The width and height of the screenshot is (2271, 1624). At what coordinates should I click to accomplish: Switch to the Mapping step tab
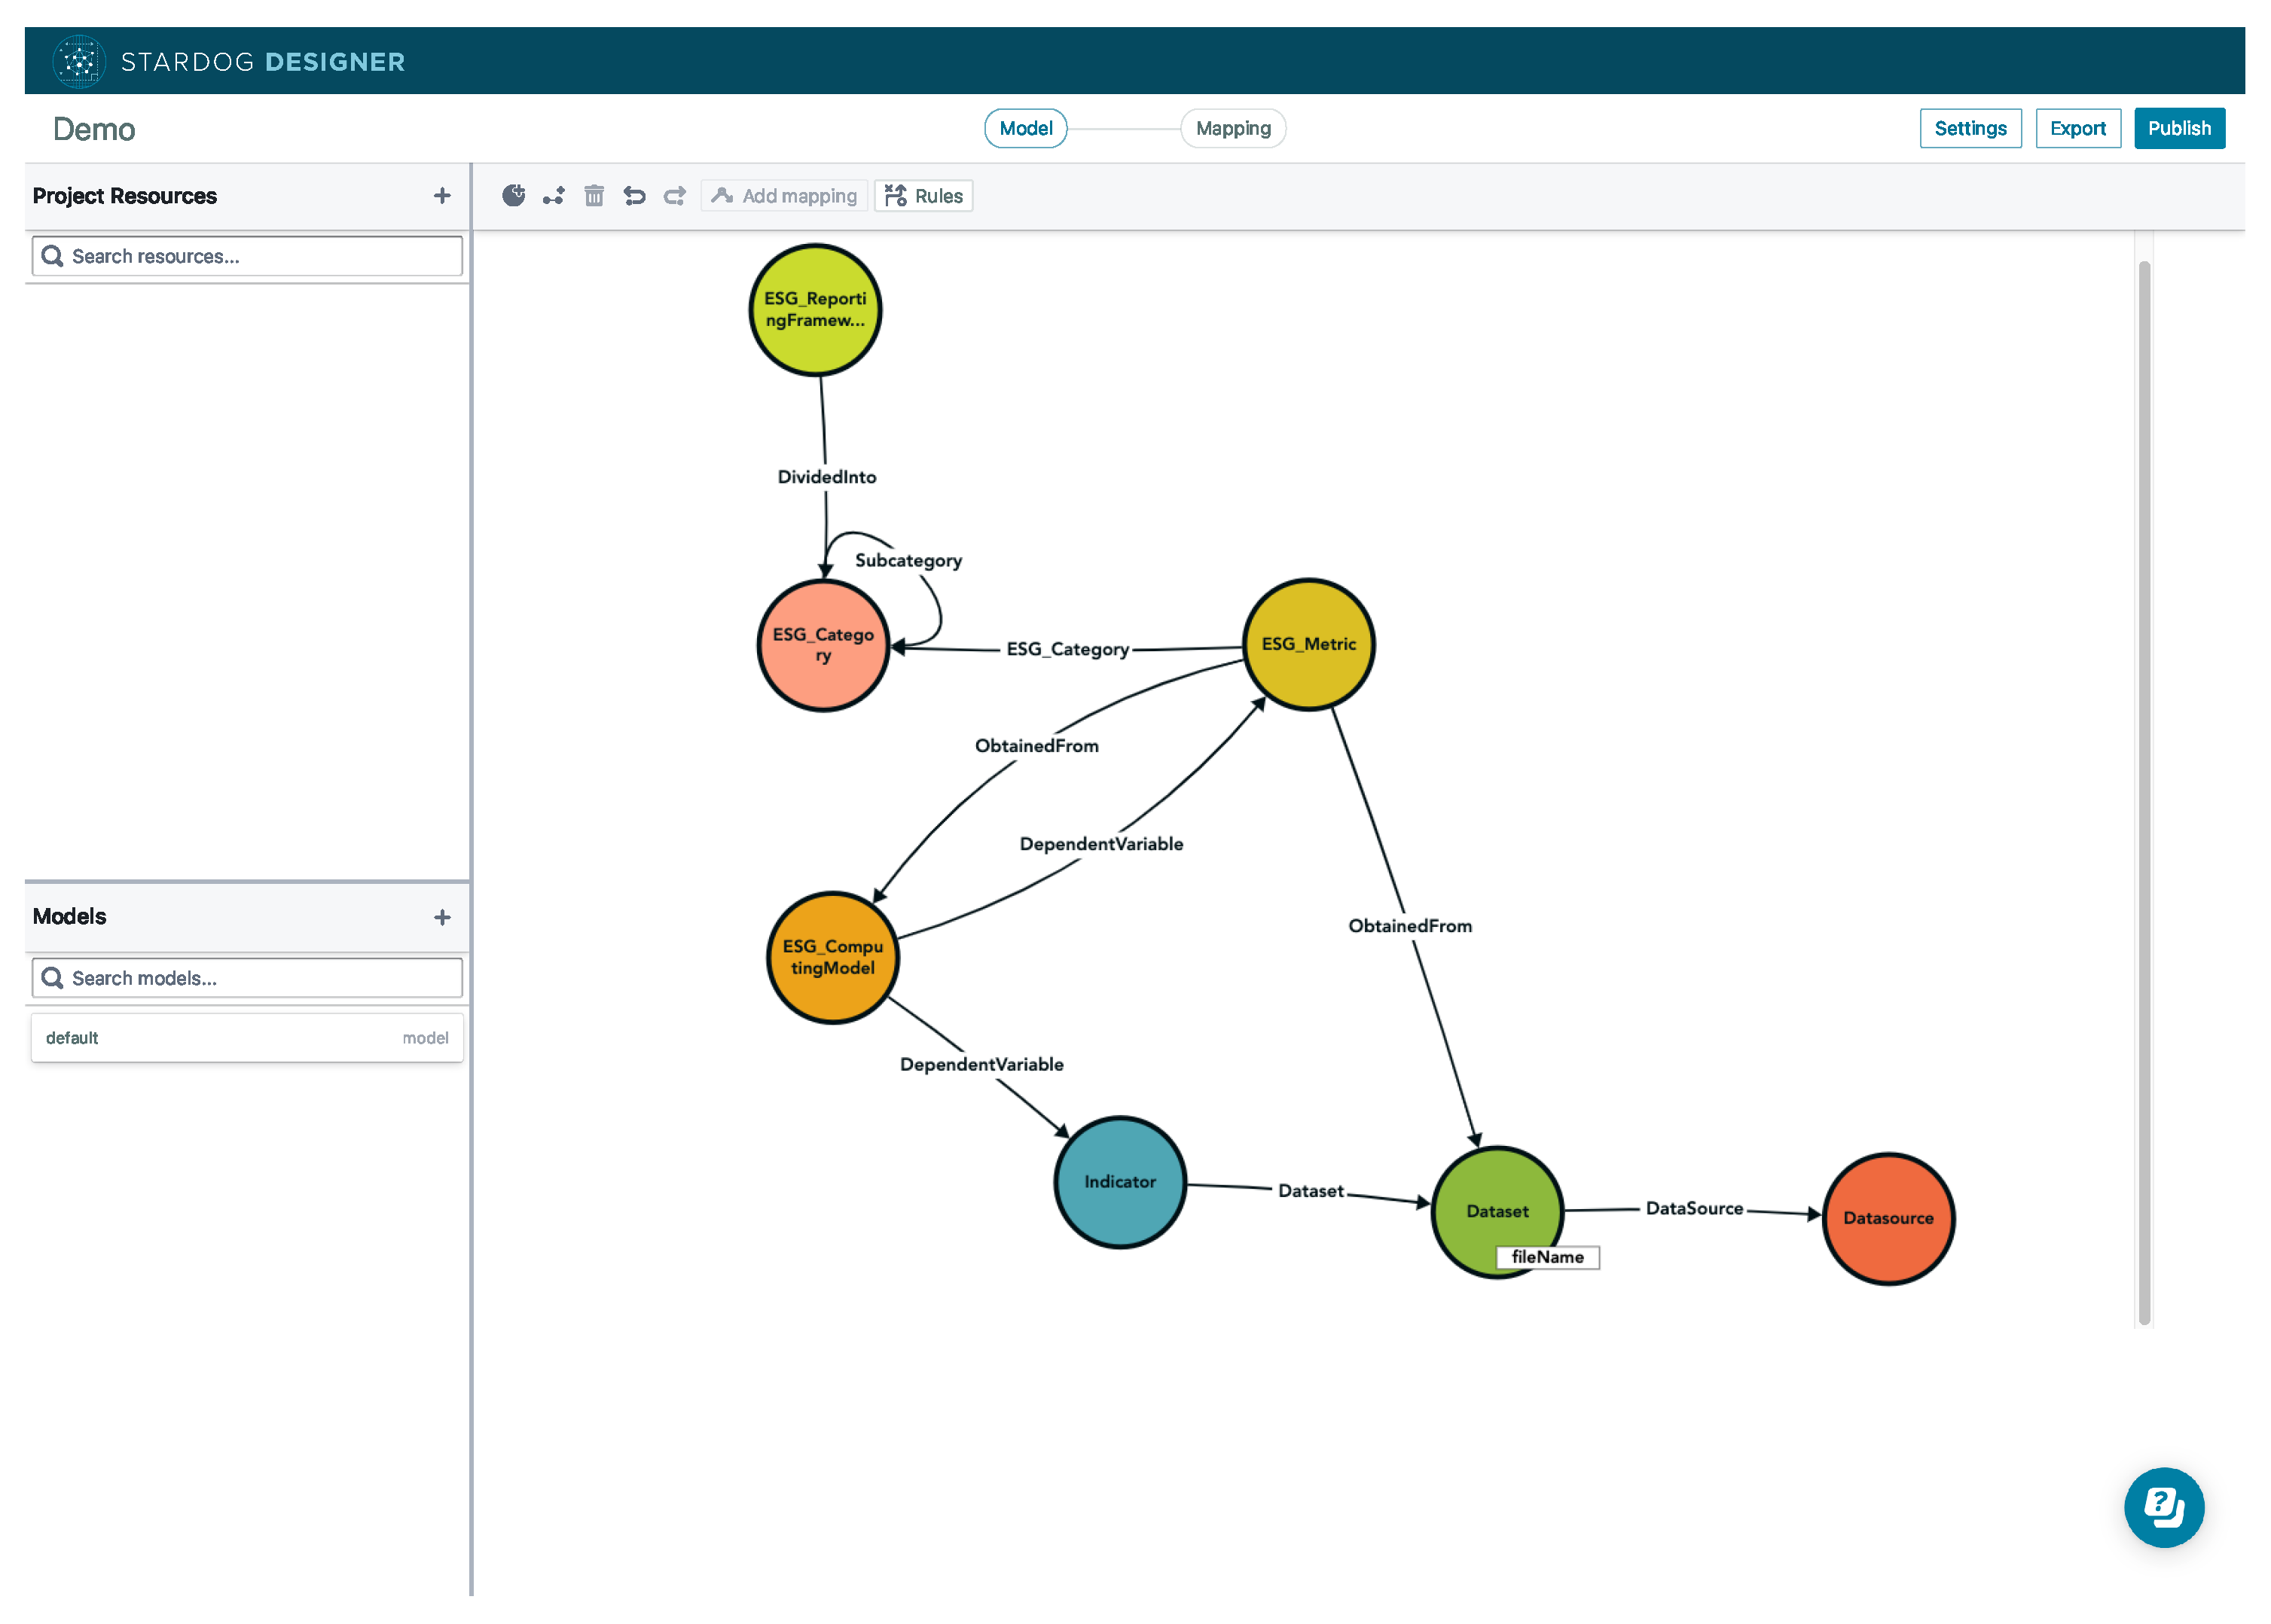(1232, 129)
